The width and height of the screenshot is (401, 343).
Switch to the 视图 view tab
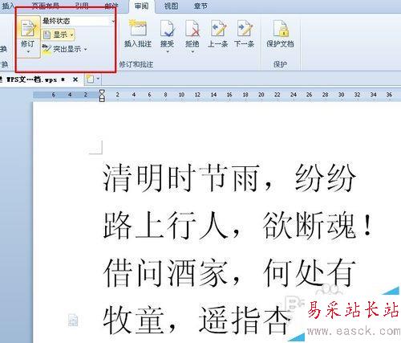[x=171, y=6]
